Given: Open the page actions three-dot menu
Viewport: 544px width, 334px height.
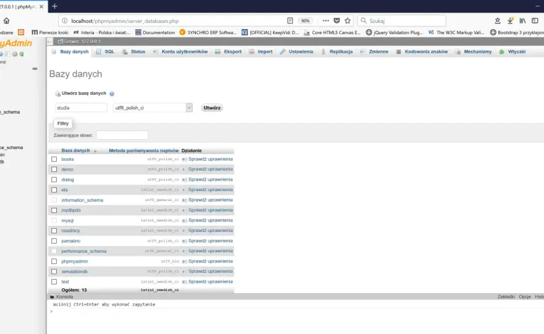Looking at the screenshot, I should tap(325, 21).
